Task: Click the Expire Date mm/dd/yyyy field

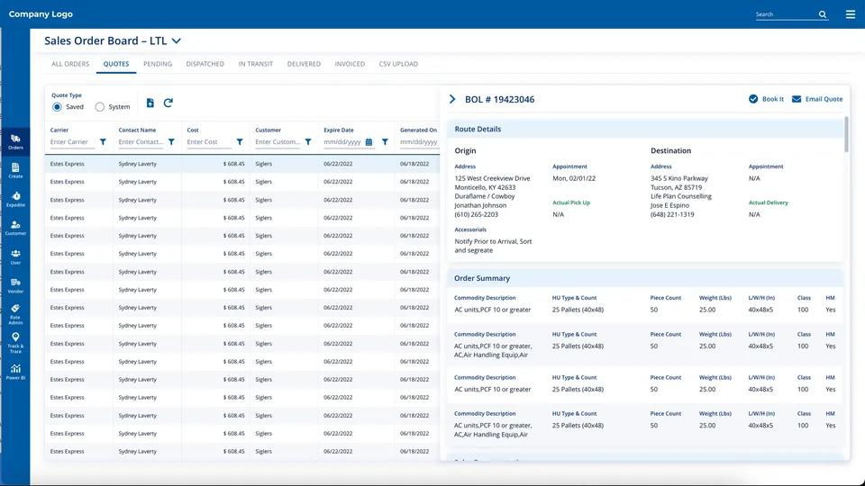Action: [342, 142]
